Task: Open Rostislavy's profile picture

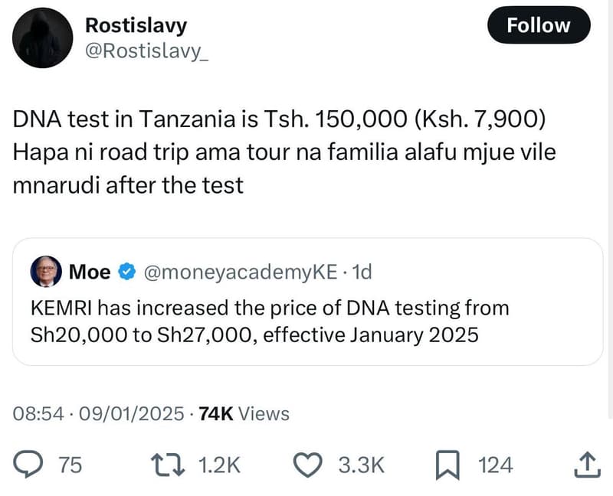Action: 42,37
